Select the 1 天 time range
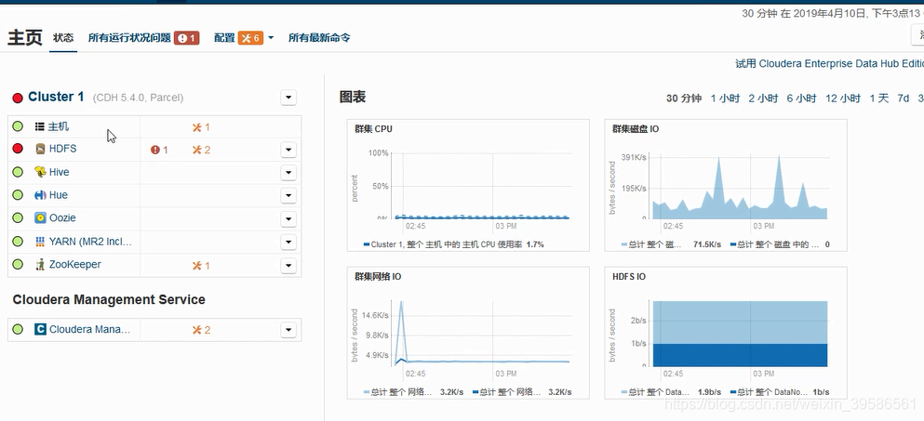This screenshot has height=421, width=924. pyautogui.click(x=878, y=99)
